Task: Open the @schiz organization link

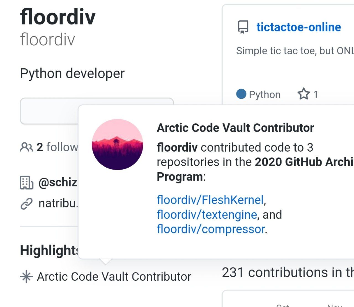Action: 58,182
